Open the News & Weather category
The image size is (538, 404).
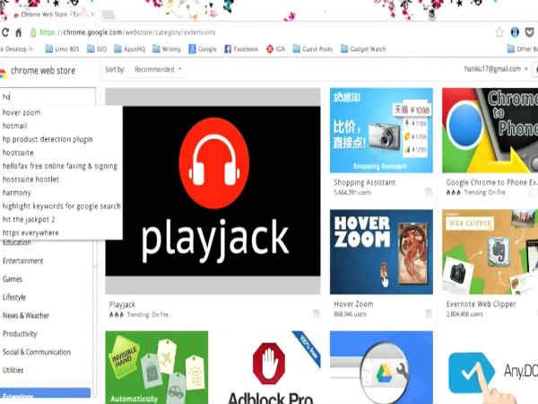pos(26,316)
